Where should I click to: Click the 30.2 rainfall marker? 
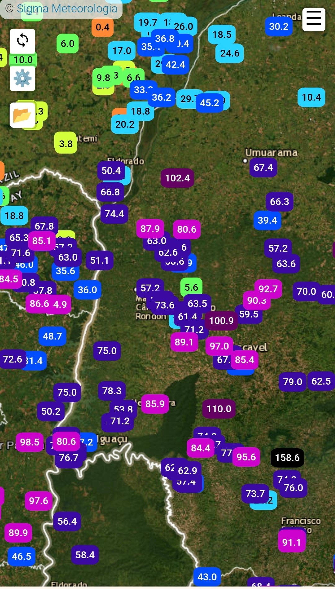pyautogui.click(x=279, y=26)
